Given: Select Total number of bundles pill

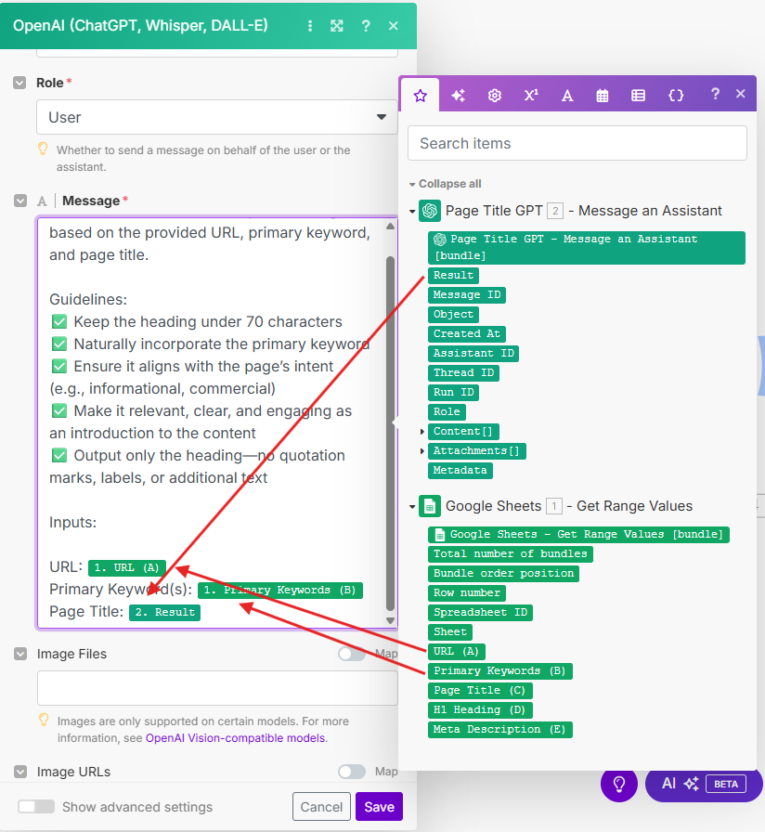Looking at the screenshot, I should pyautogui.click(x=511, y=554).
